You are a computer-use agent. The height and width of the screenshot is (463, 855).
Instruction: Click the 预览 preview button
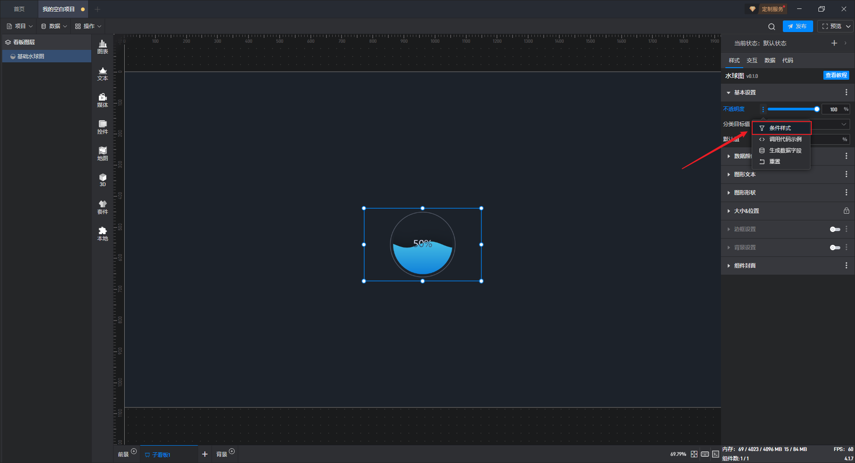[x=831, y=26]
